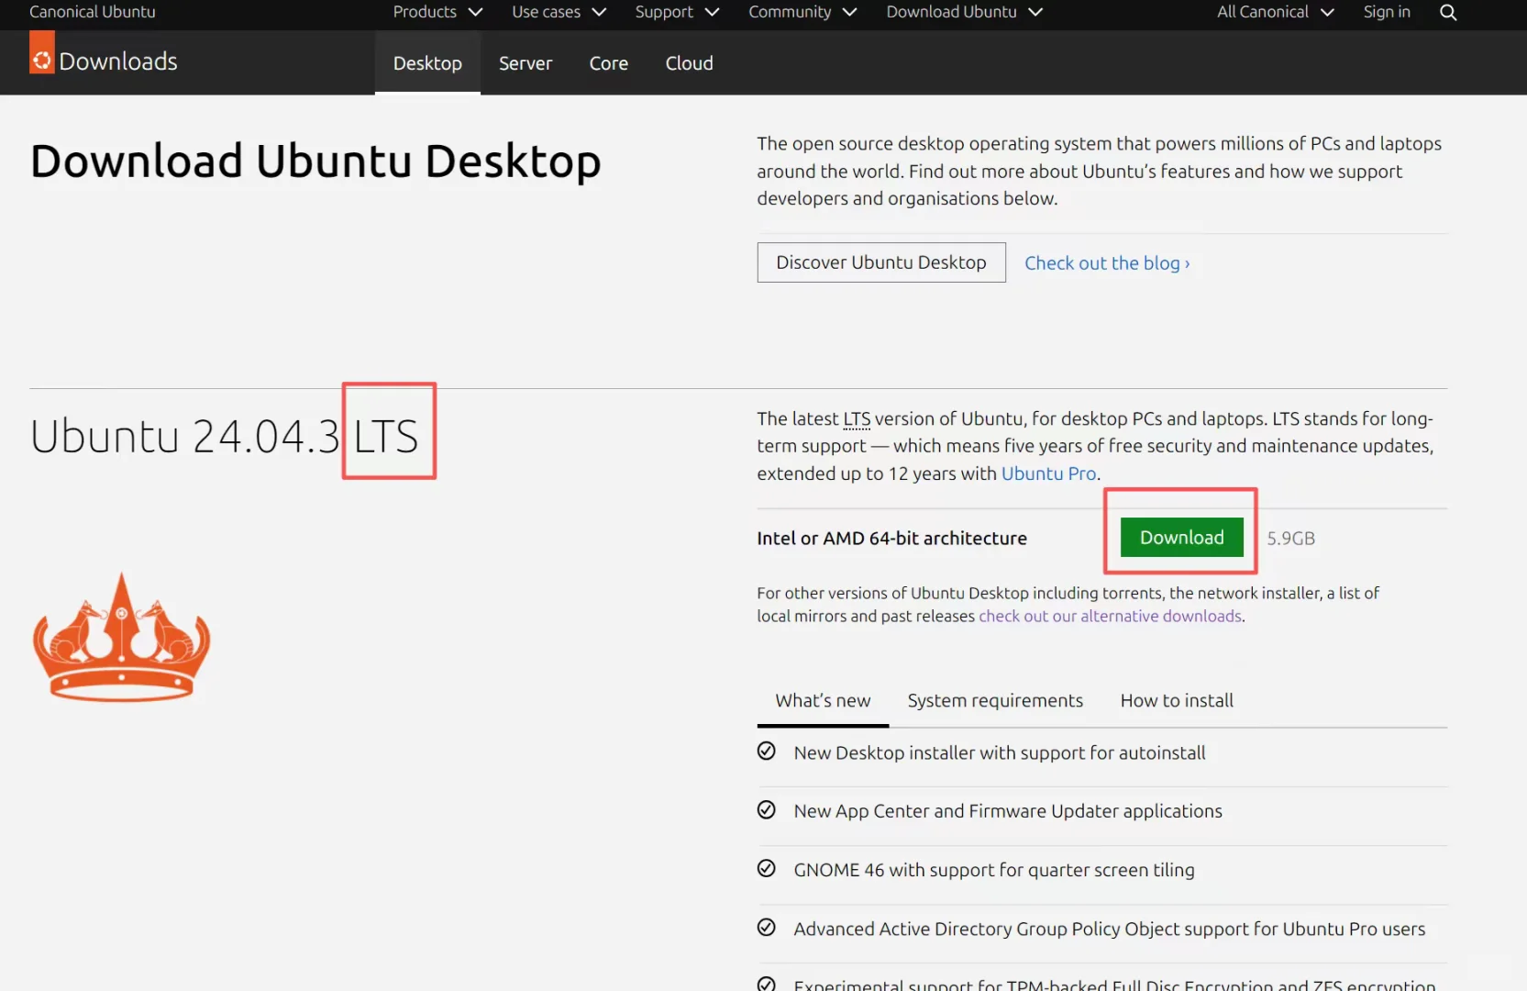Click the underlined LTS abbreviation in the description
The image size is (1527, 991).
coord(857,418)
